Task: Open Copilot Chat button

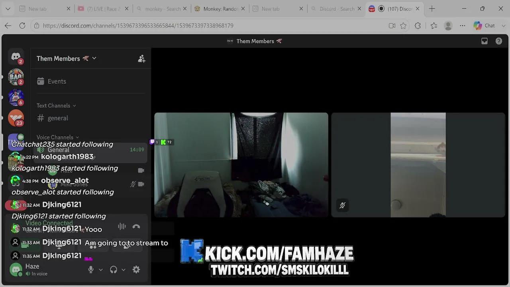Action: pyautogui.click(x=484, y=26)
